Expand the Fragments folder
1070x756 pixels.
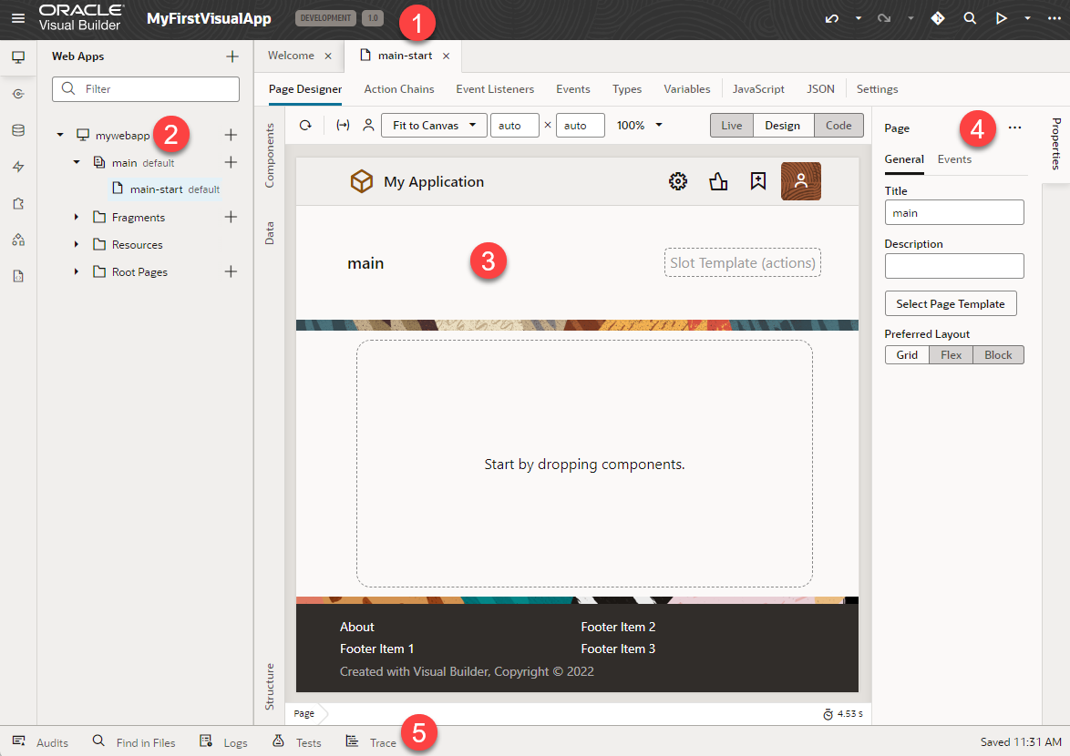pyautogui.click(x=76, y=217)
